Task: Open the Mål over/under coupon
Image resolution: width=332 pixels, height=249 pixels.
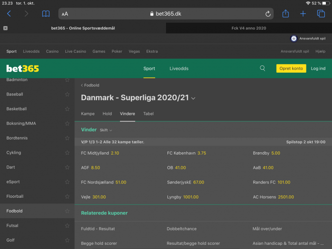Action: (267, 229)
